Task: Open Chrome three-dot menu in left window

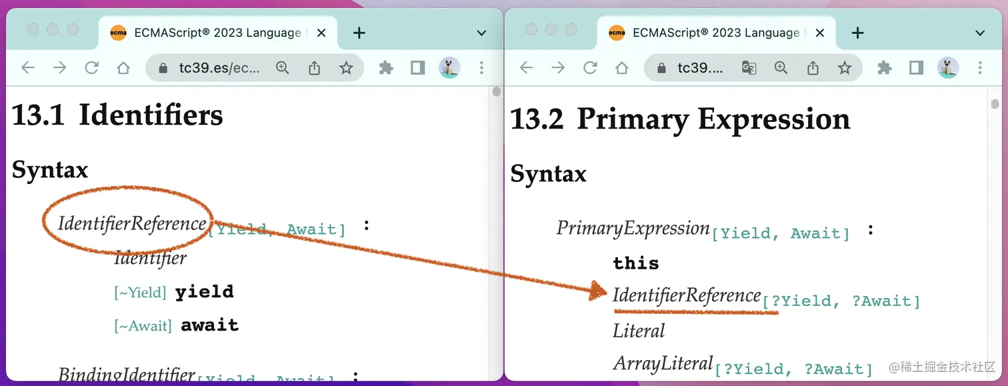Action: pos(481,67)
